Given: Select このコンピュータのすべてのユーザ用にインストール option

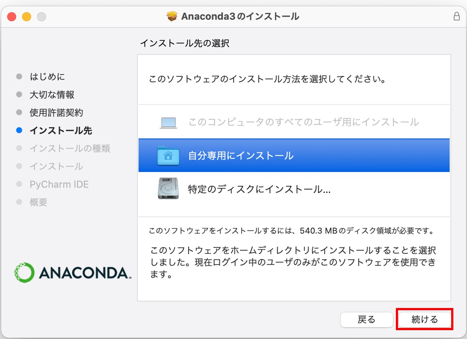Looking at the screenshot, I should pyautogui.click(x=303, y=122).
